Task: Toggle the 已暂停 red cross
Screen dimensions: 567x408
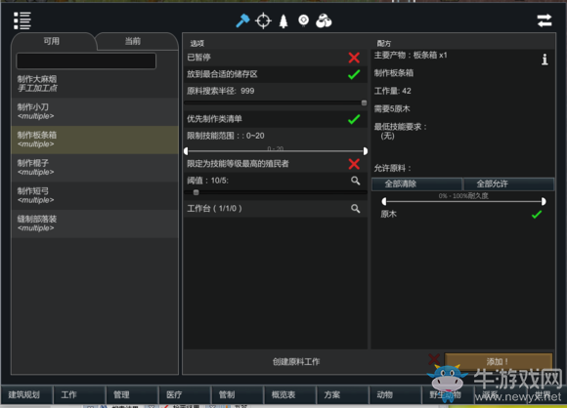Action: [354, 58]
